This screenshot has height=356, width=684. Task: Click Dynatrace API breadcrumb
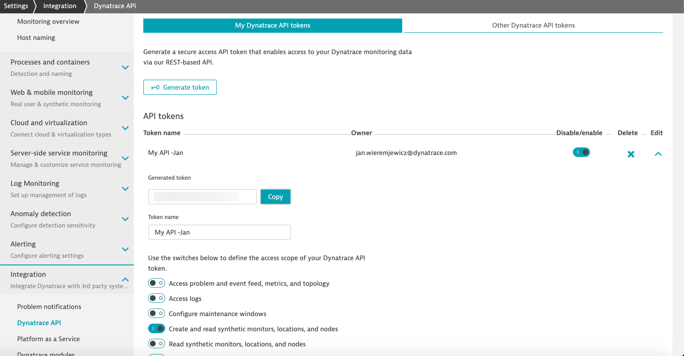click(115, 6)
